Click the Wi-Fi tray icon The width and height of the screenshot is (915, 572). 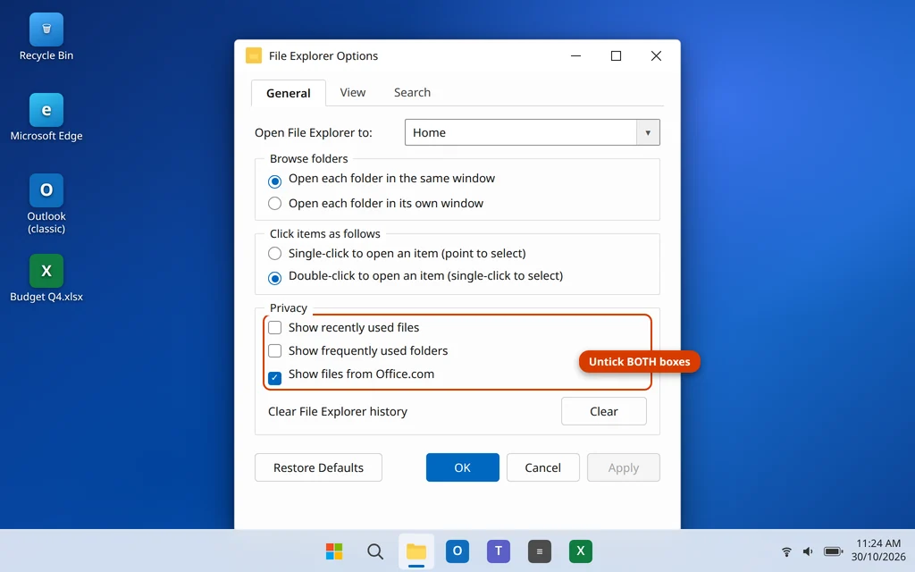[x=786, y=551]
